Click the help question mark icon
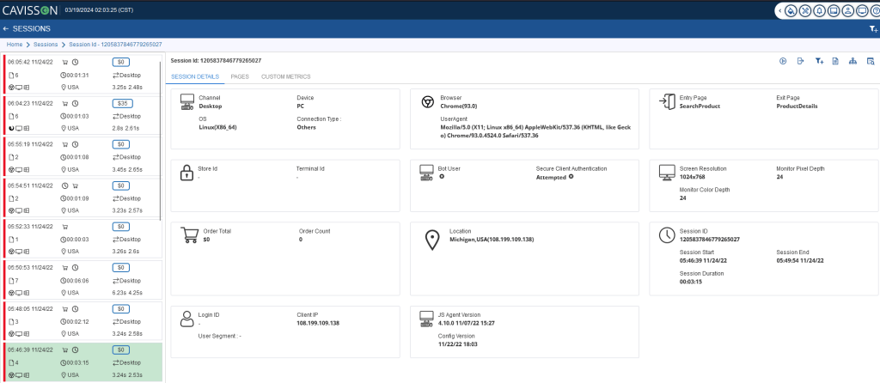The height and width of the screenshot is (383, 880). tap(876, 11)
